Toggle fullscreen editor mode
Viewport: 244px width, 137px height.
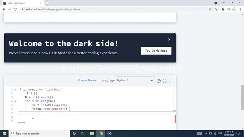tap(164, 81)
